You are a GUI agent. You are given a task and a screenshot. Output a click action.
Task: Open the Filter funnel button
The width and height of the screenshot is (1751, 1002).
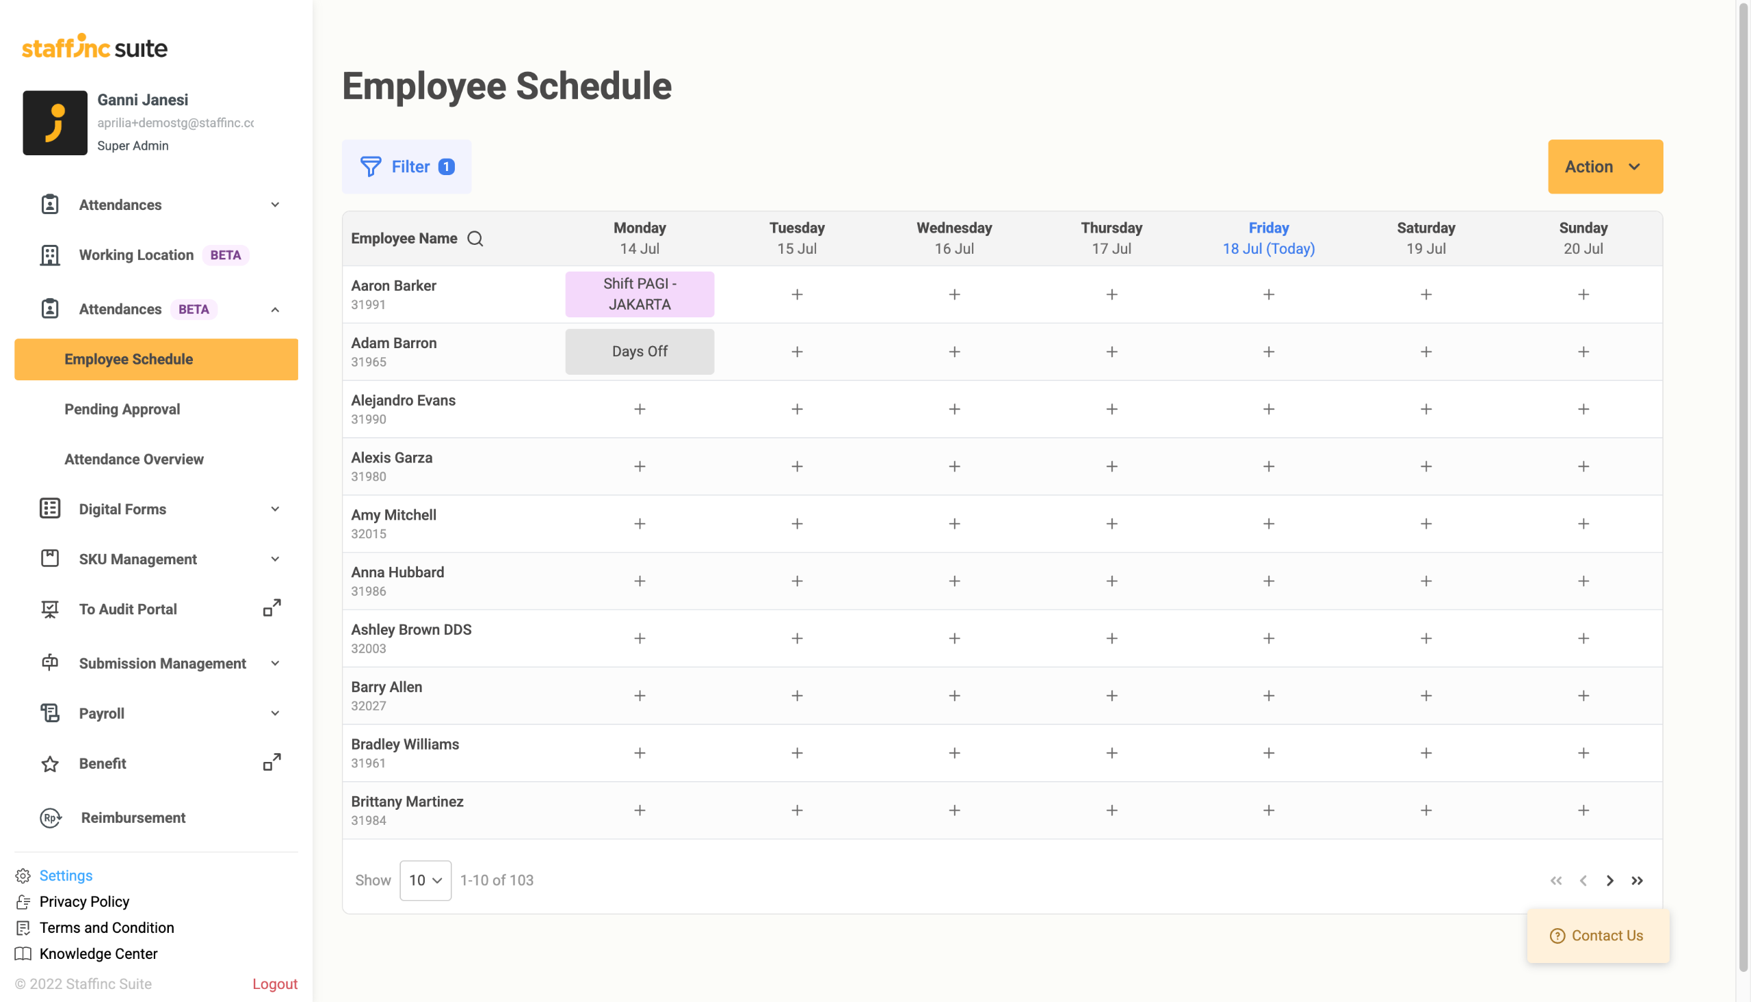[406, 166]
